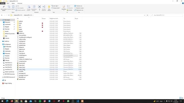The width and height of the screenshot is (184, 103).
Task: Select the .babelrc.js file
Action: pos(22,33)
